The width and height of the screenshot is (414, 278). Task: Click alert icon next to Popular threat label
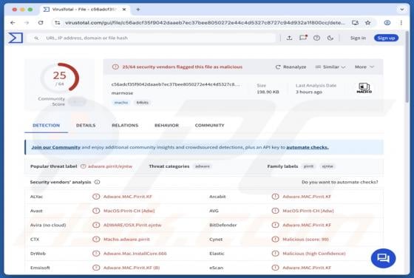click(x=83, y=166)
